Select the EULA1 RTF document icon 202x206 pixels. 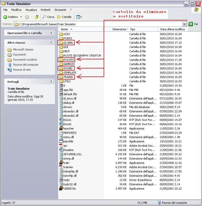[x=61, y=120]
